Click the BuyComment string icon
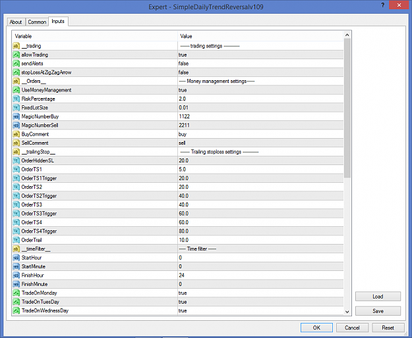The height and width of the screenshot is (338, 412). (x=16, y=134)
